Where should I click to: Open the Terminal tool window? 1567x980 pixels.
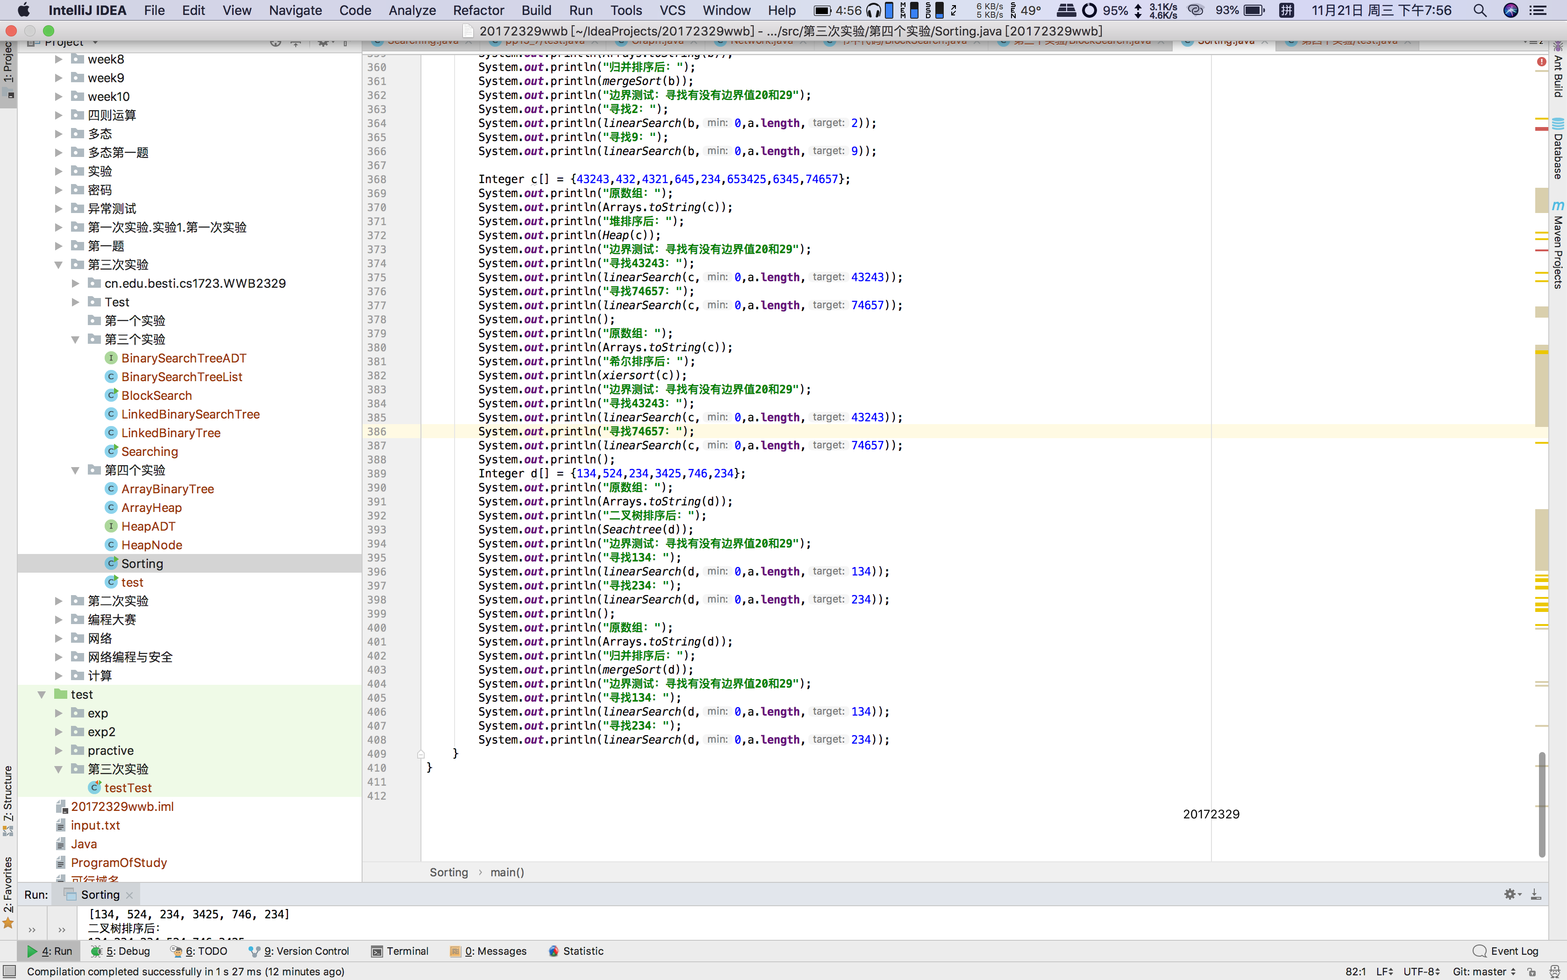(400, 951)
